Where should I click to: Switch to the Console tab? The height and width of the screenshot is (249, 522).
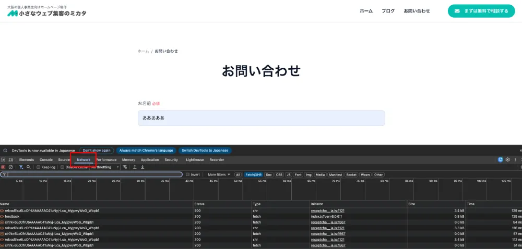coord(46,160)
